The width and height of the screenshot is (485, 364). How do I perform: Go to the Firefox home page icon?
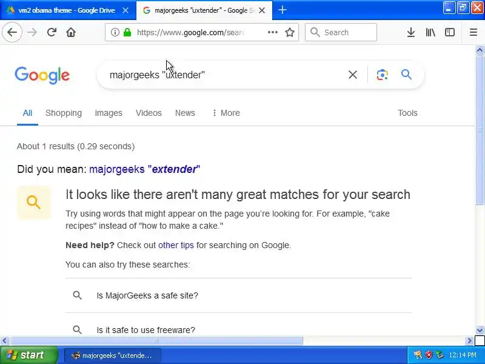[x=71, y=32]
